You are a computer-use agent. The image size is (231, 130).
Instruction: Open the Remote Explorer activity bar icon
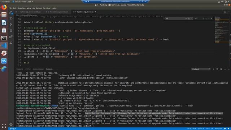tap(11, 43)
